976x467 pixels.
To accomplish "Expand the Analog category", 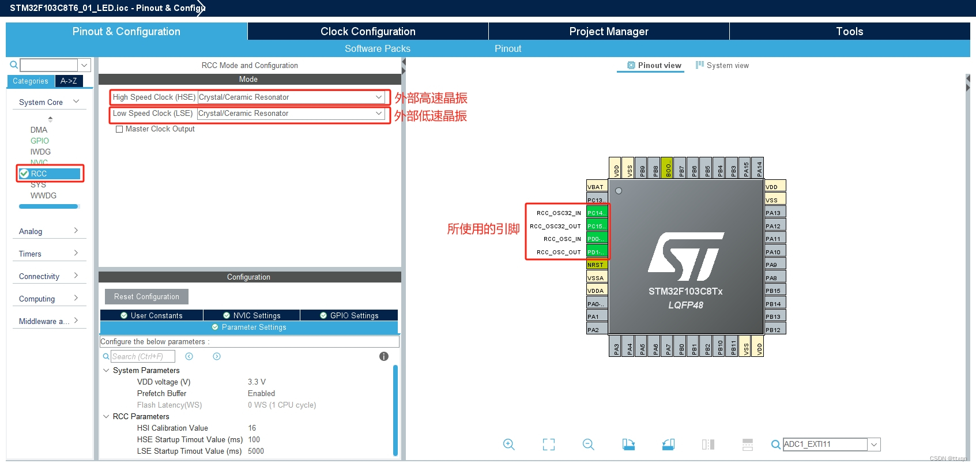I will coord(76,231).
